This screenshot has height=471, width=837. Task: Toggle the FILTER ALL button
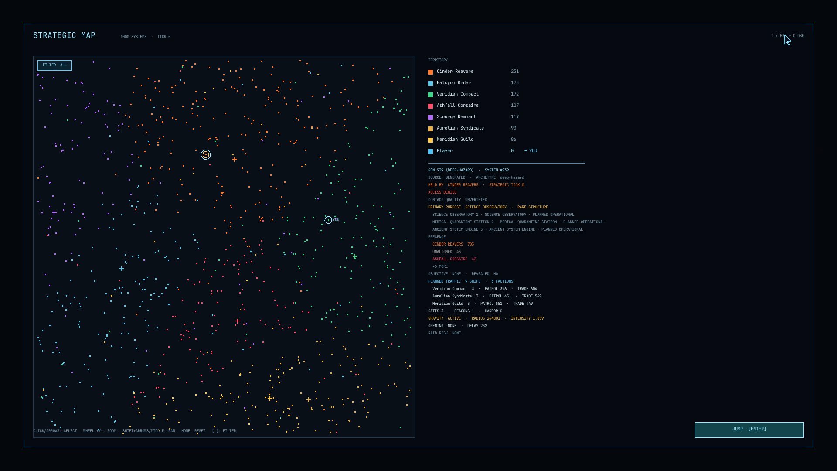point(54,65)
